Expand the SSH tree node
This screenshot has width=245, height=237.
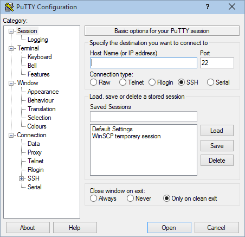(21, 178)
